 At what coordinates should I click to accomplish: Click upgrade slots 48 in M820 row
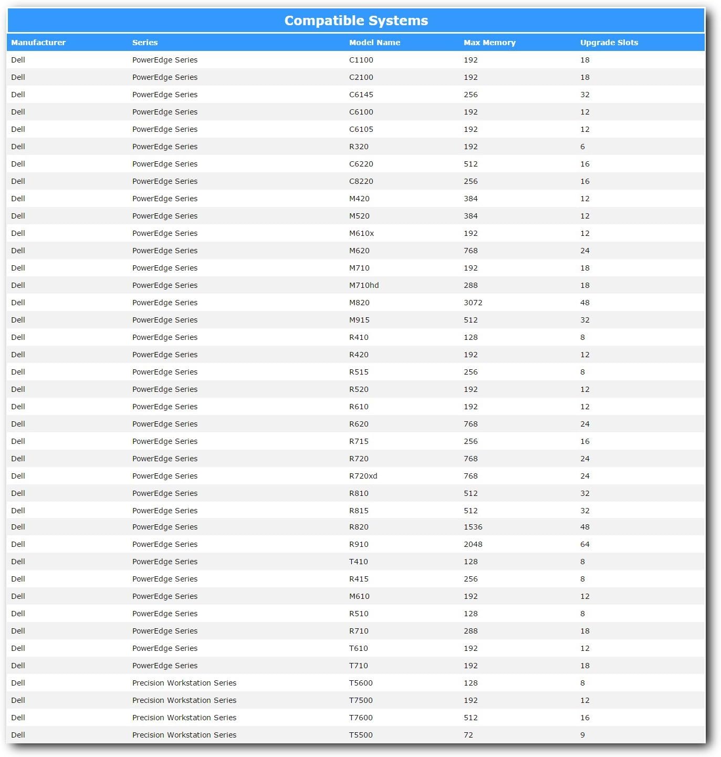point(585,303)
